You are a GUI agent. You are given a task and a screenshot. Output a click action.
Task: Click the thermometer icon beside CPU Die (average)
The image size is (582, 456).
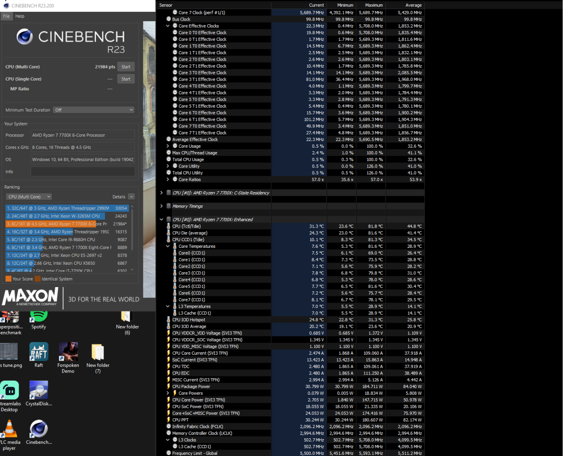click(169, 233)
